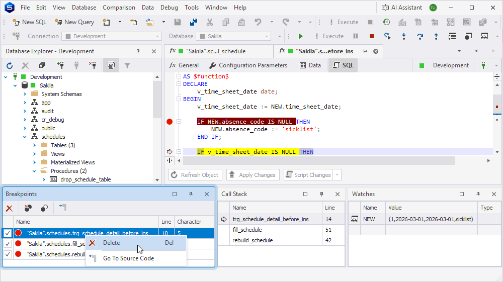Click the Step Out debug icon
The image size is (503, 282).
pos(436,36)
